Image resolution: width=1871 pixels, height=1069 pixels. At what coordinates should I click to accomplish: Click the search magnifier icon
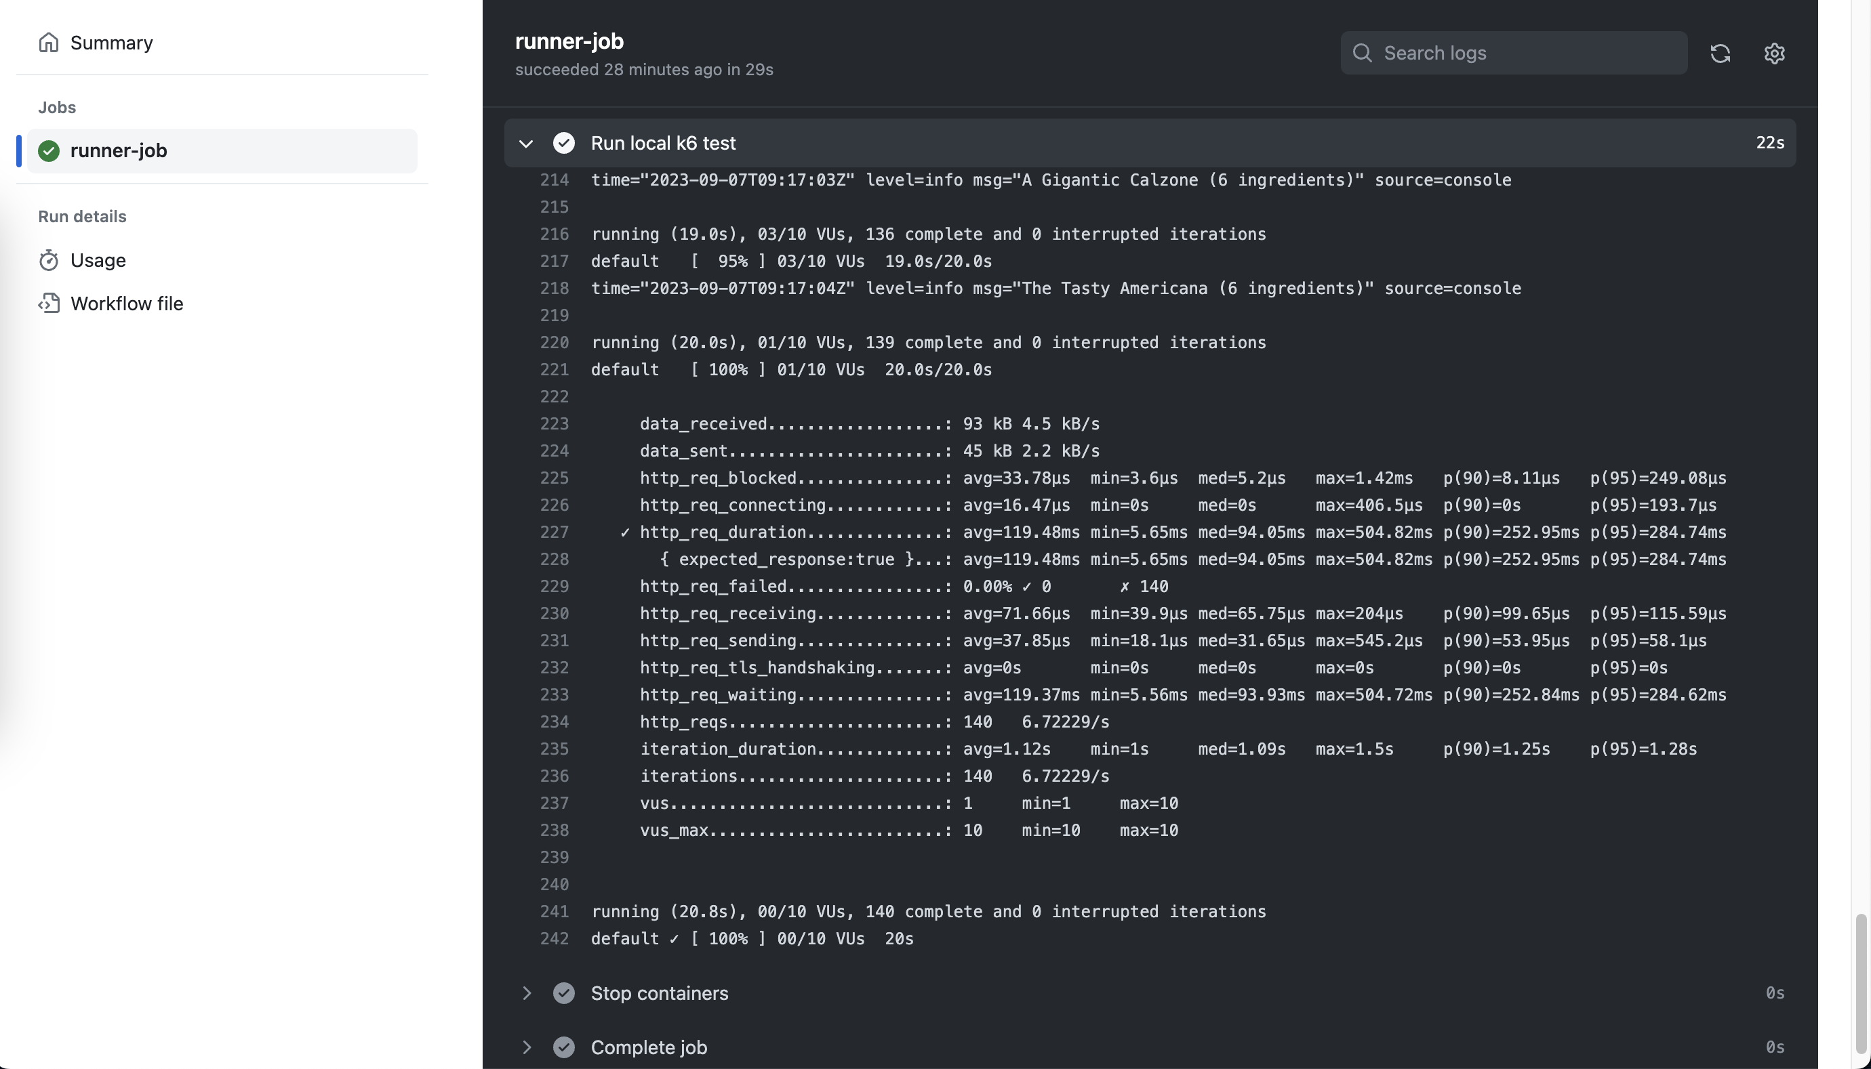(1362, 53)
